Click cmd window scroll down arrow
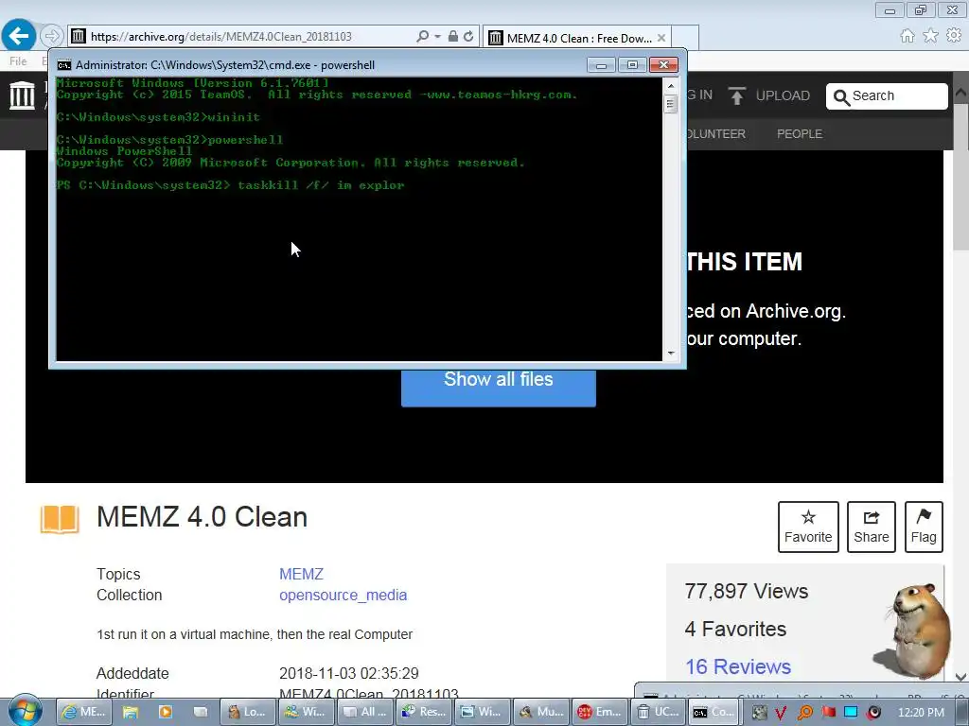The height and width of the screenshot is (726, 969). 671,354
